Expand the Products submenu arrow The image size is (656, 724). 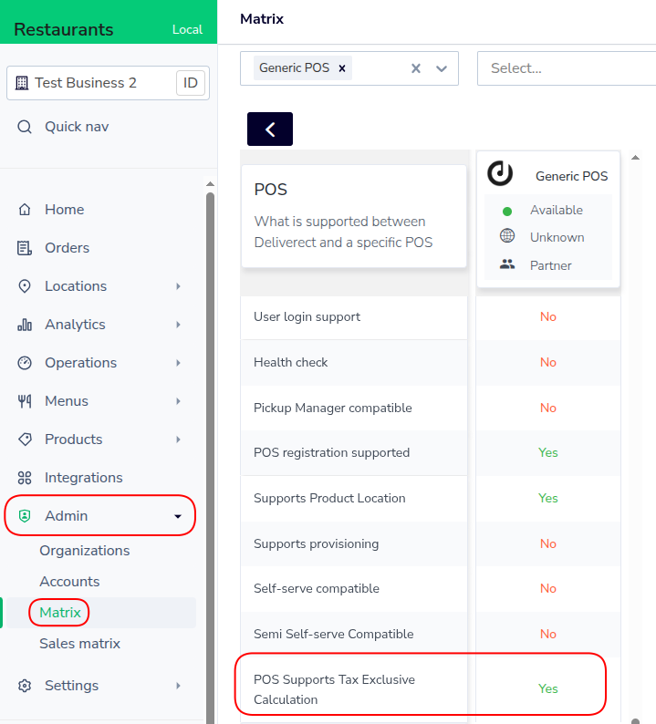pos(178,440)
